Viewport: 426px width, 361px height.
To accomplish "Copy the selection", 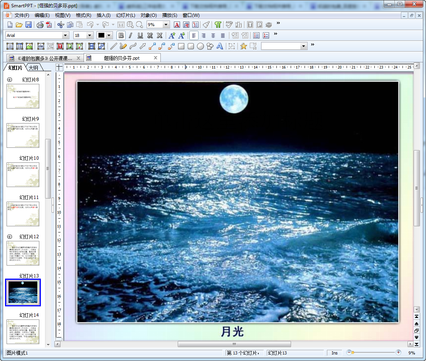I will tap(70, 25).
